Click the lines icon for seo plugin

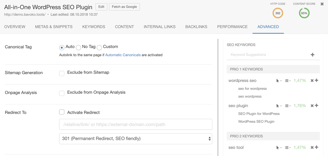(287, 106)
